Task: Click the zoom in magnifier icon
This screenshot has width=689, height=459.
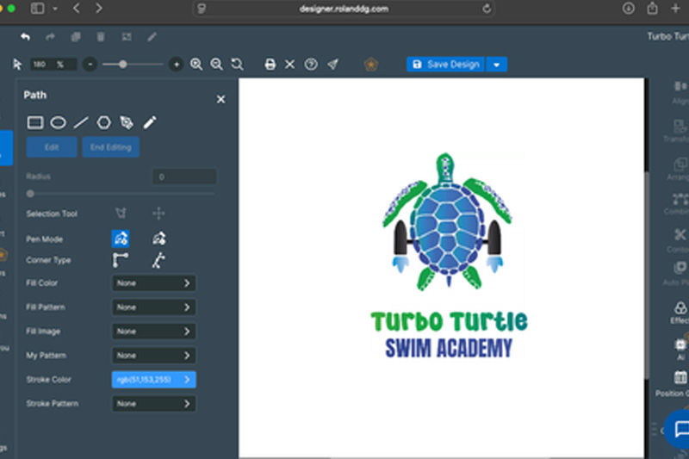Action: (196, 65)
